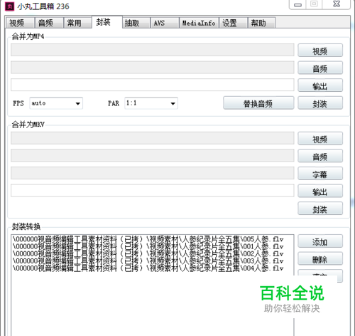Switch to the AVS tab
The width and height of the screenshot is (355, 336).
click(165, 23)
